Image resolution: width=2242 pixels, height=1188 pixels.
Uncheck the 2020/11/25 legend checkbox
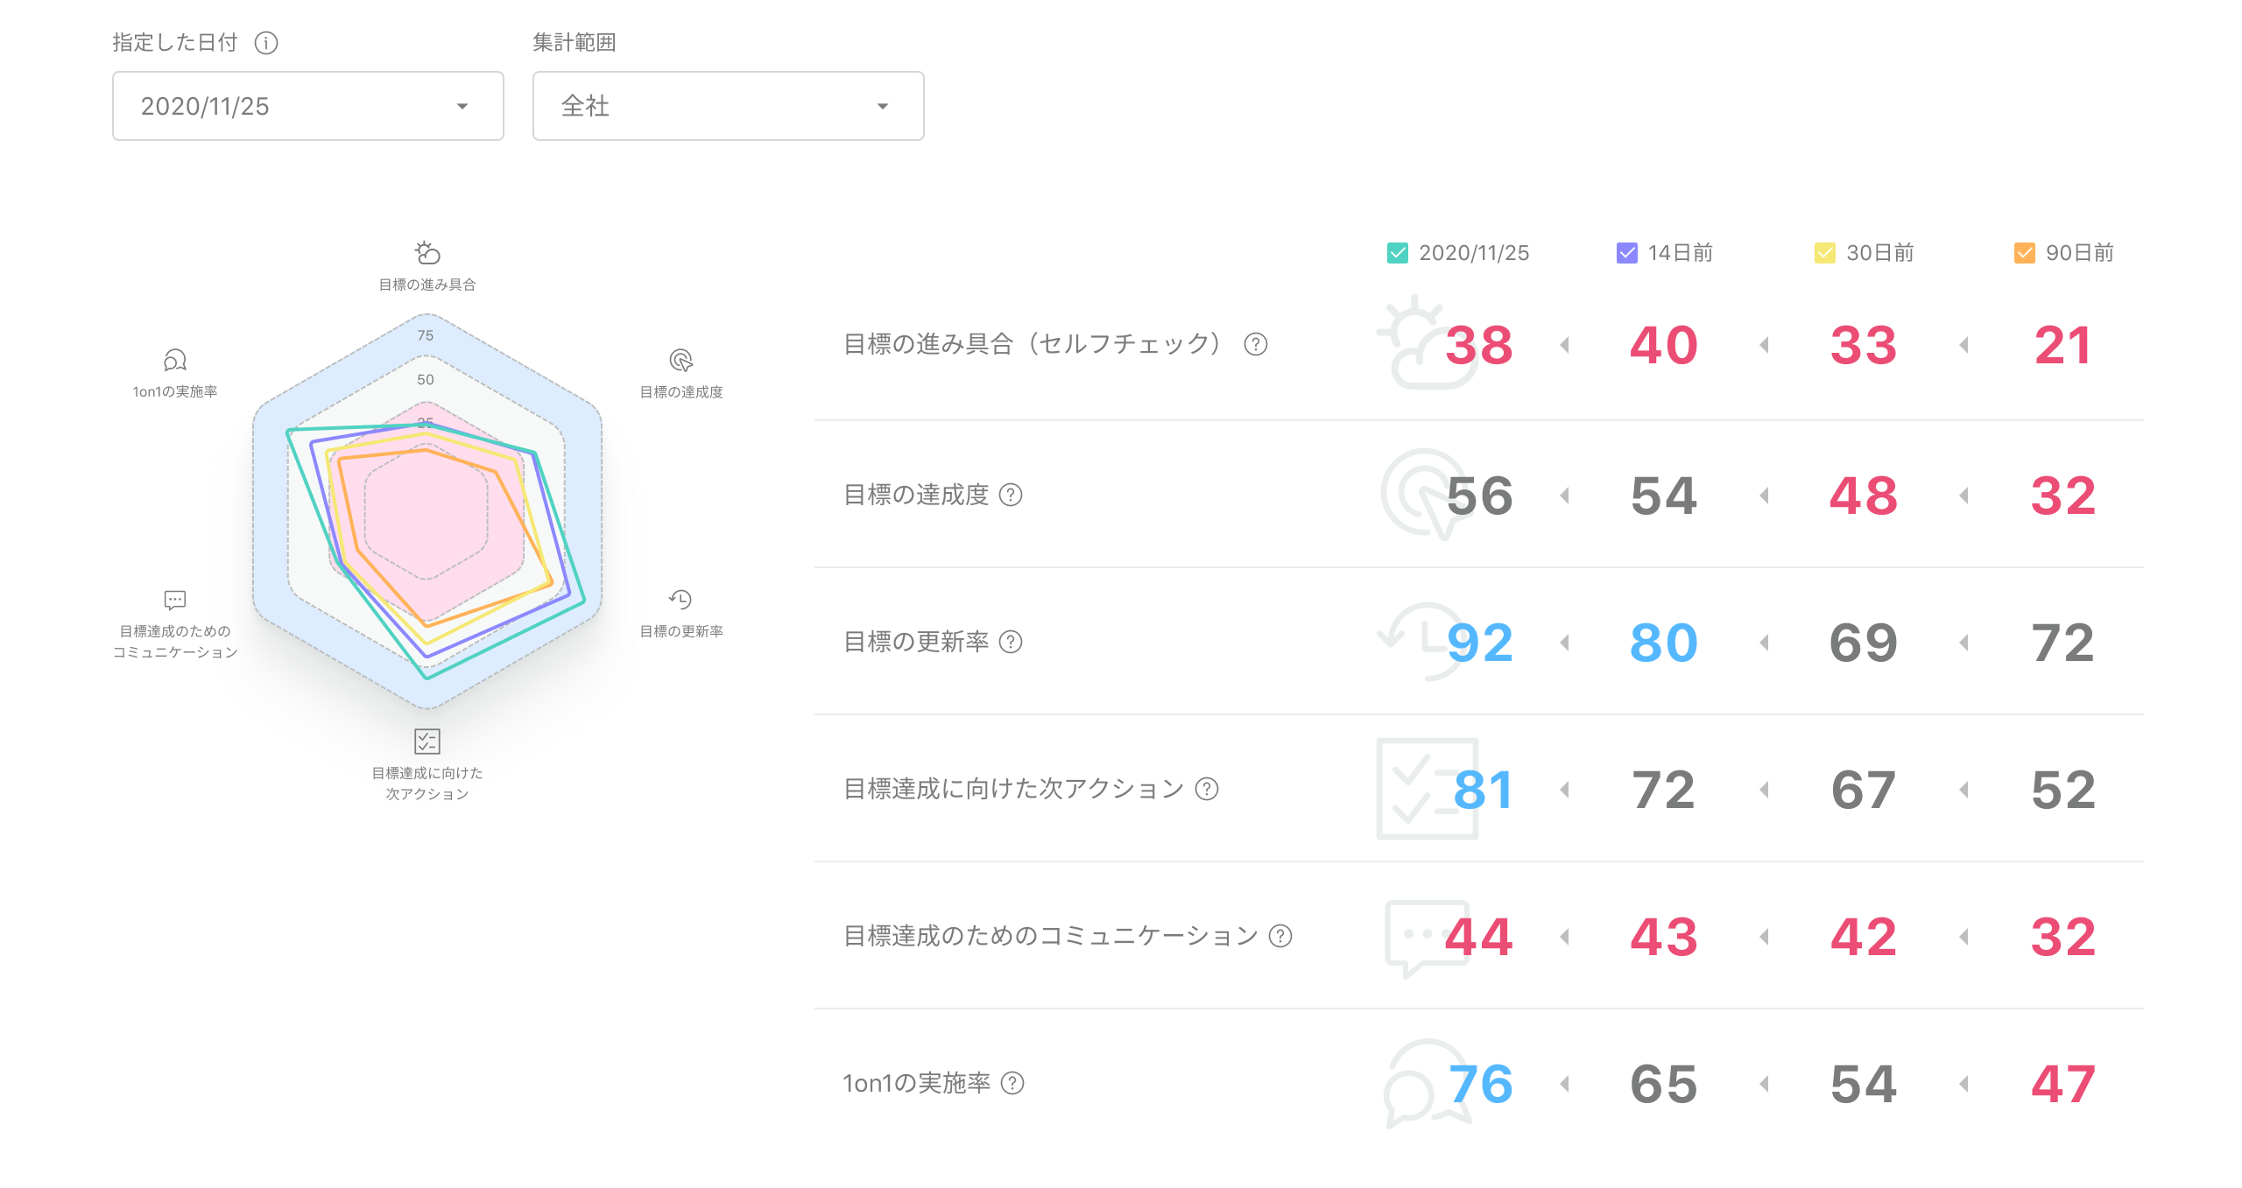tap(1398, 253)
